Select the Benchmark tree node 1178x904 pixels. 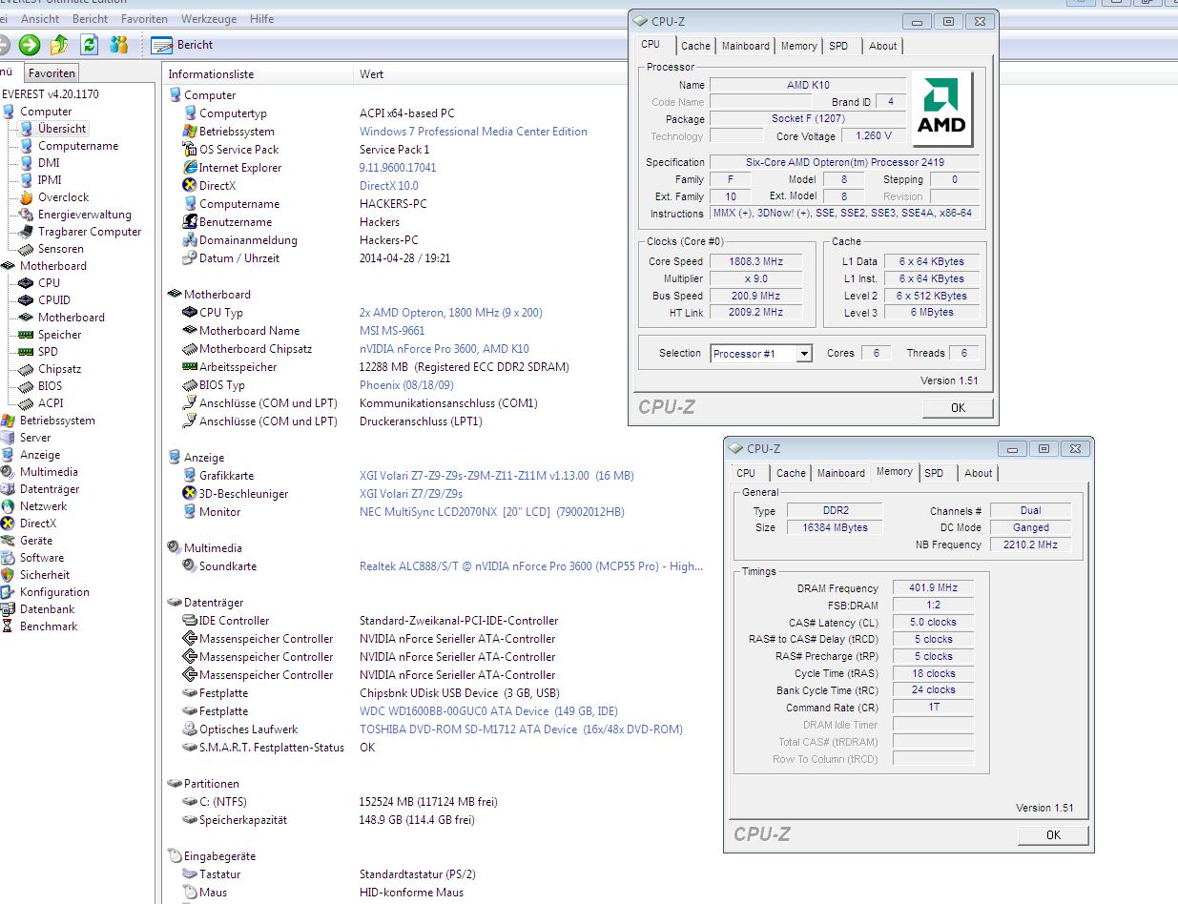pyautogui.click(x=49, y=627)
